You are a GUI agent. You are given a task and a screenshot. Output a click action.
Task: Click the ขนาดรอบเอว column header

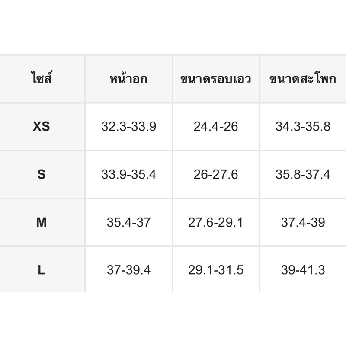215,80
